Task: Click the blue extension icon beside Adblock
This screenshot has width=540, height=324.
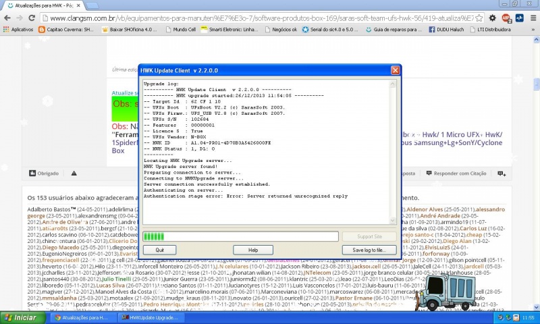Action: point(519,18)
